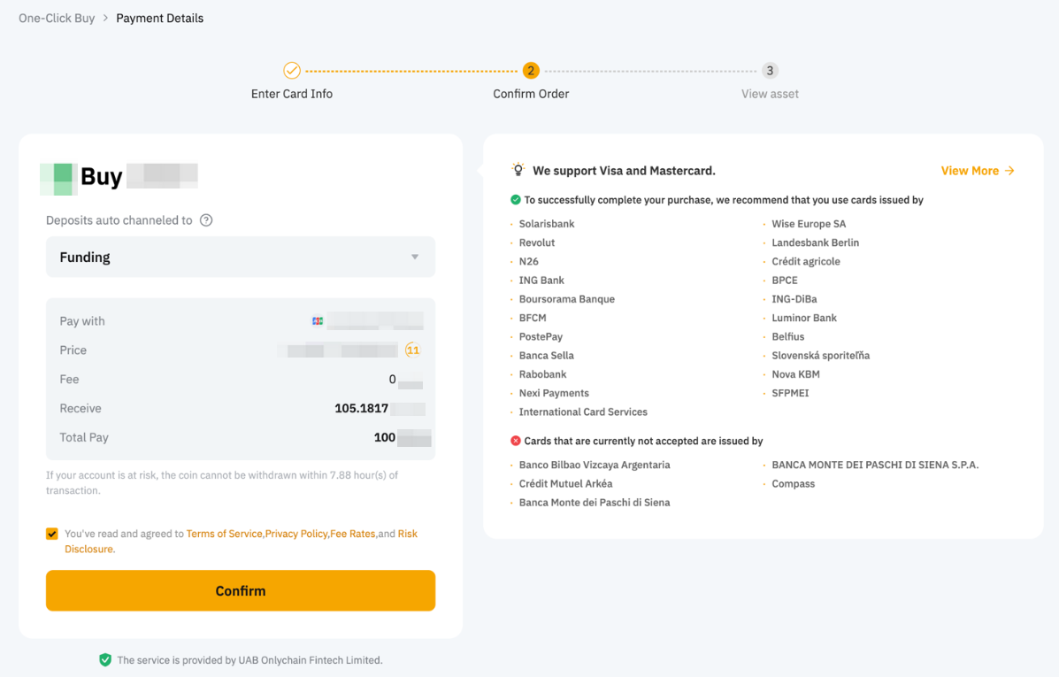Viewport: 1059px width, 677px height.
Task: Click the green shield security icon
Action: pos(105,660)
